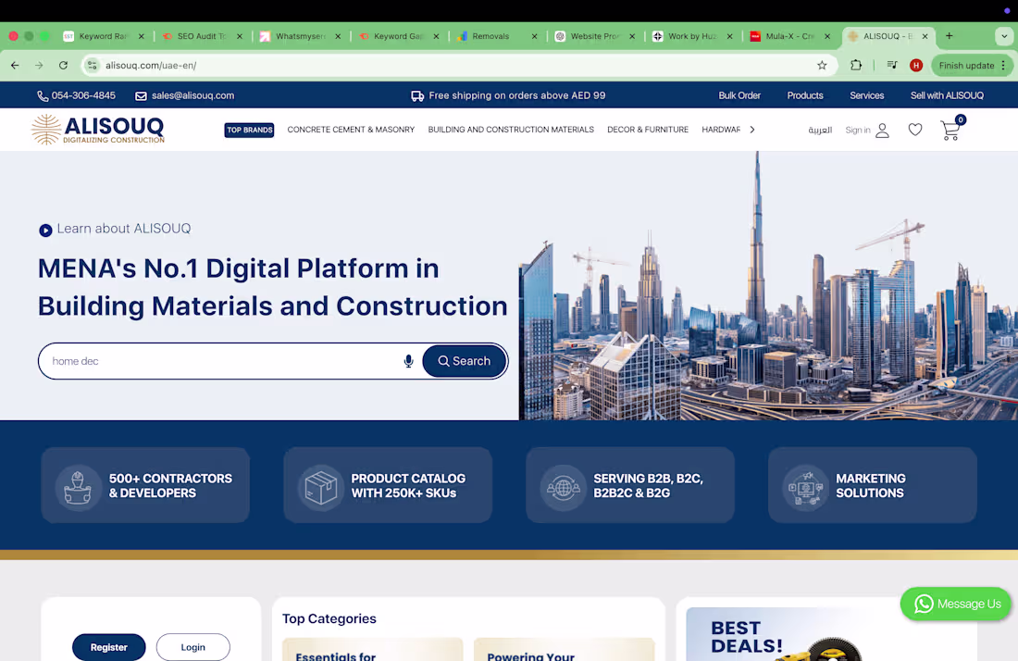Click the phone icon beside 054-306-4845
This screenshot has width=1018, height=661.
(x=41, y=95)
